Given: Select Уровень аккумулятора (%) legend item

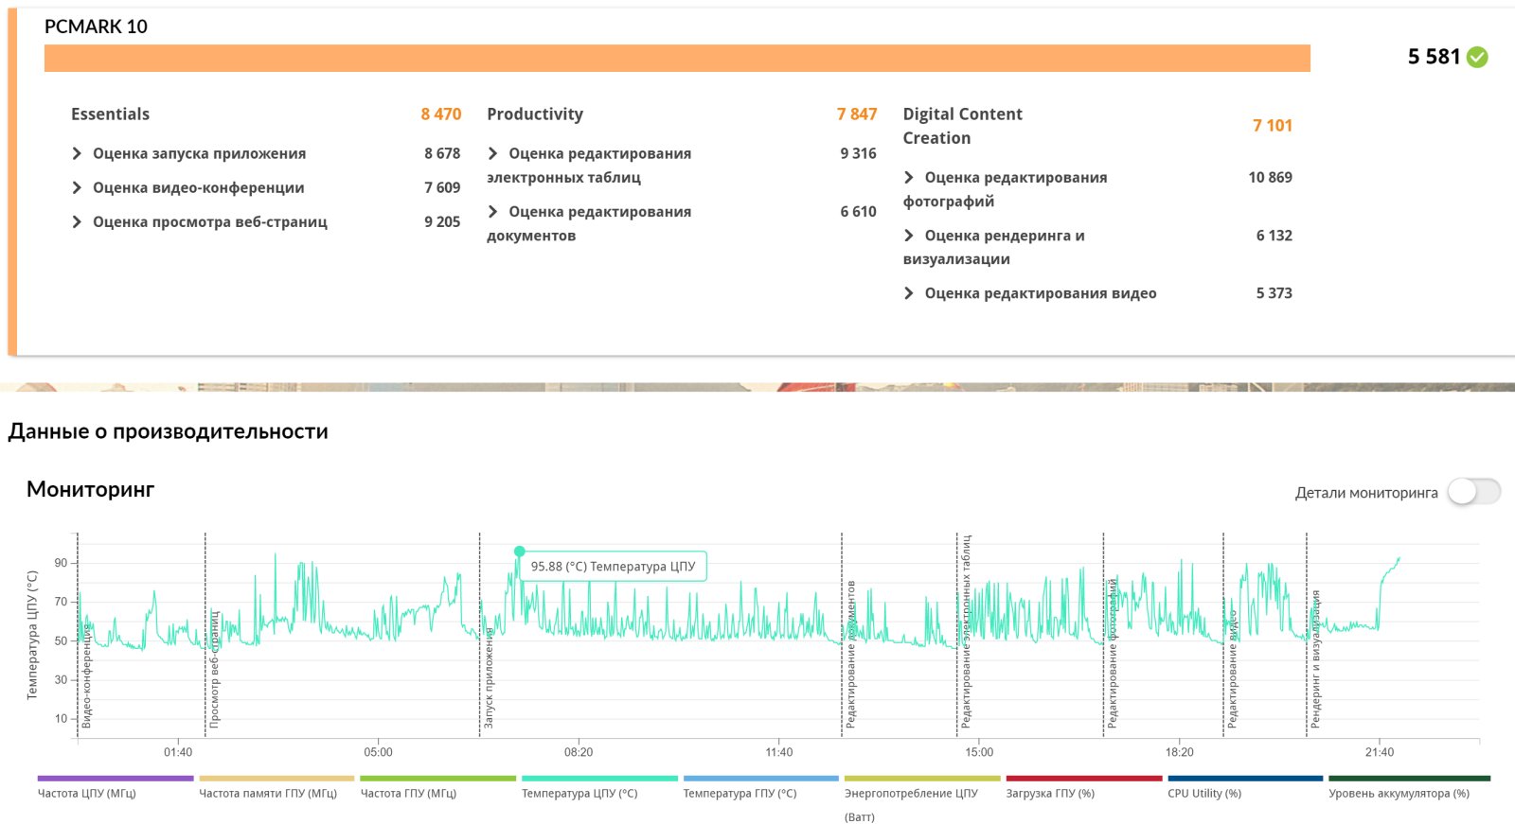Looking at the screenshot, I should (1399, 793).
